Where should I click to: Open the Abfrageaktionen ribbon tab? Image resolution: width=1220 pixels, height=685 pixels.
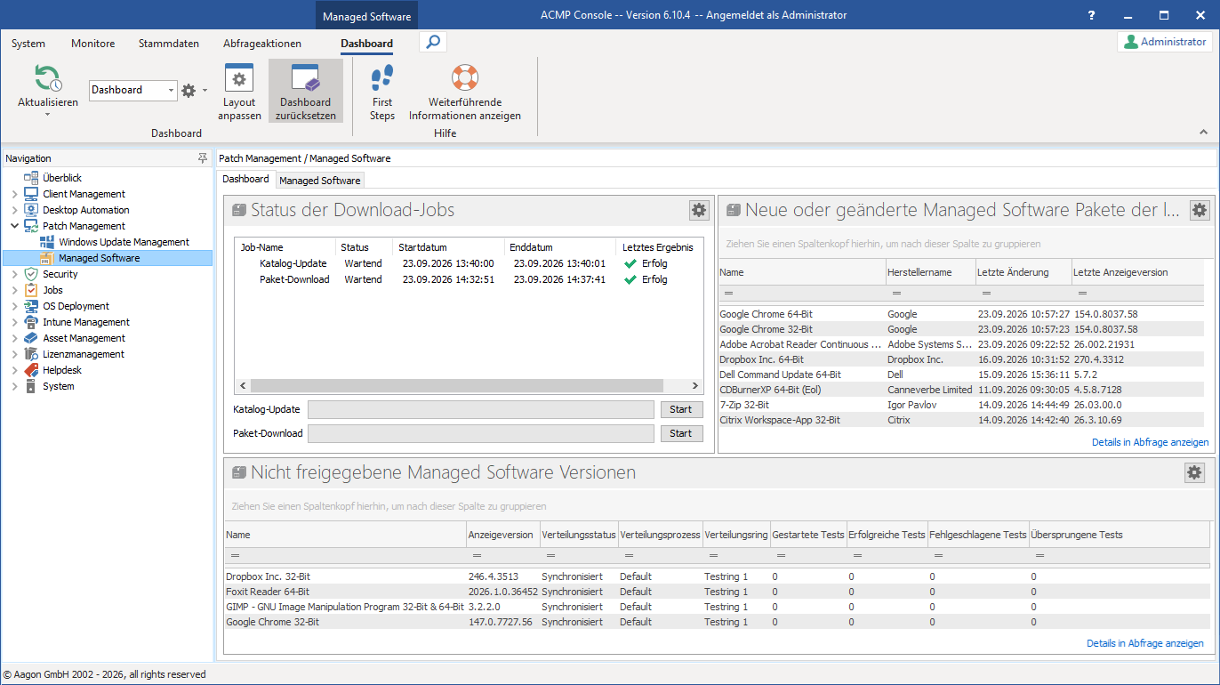[x=262, y=44]
